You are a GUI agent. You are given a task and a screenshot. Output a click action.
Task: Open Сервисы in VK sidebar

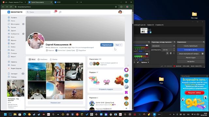(x=12, y=62)
